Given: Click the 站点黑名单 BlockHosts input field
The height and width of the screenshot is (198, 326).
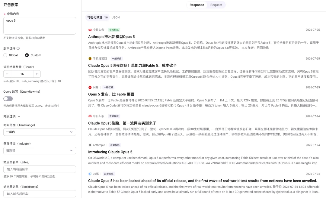Looking at the screenshot, I should coord(40,194).
